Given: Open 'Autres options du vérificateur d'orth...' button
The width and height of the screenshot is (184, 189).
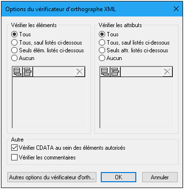Looking at the screenshot, I should [x=52, y=177].
